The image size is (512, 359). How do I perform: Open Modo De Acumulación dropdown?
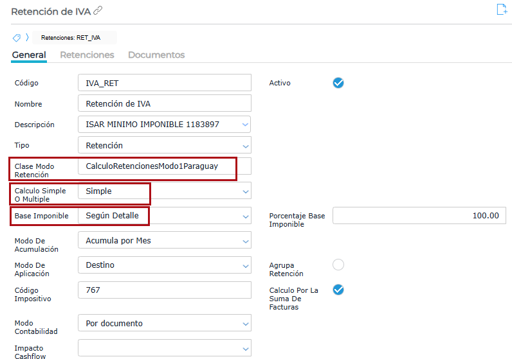(x=244, y=241)
